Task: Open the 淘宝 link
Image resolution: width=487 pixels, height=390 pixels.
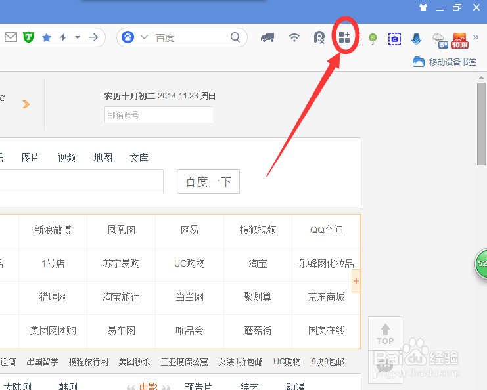Action: click(258, 263)
